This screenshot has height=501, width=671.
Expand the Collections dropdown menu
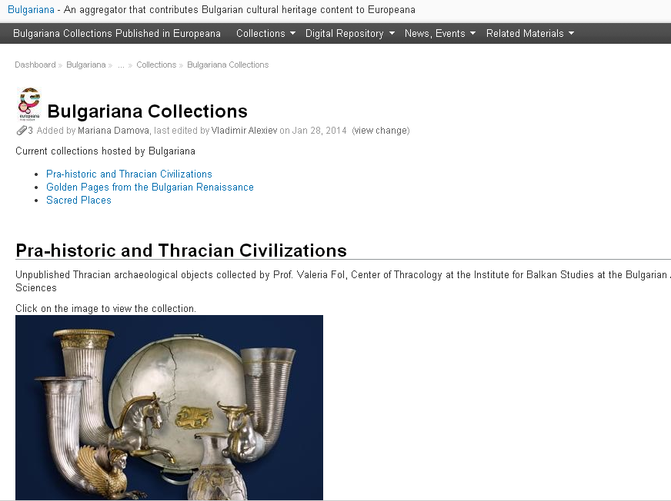click(x=265, y=33)
